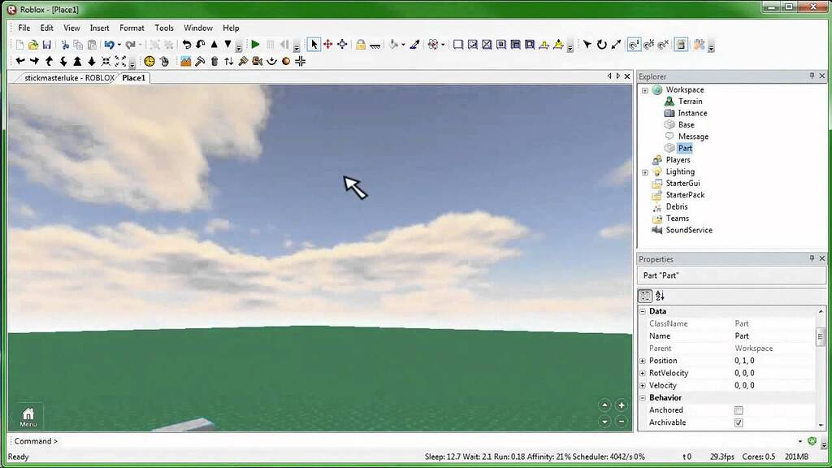Click the Menu button in the viewport
The width and height of the screenshot is (832, 468).
pyautogui.click(x=28, y=417)
